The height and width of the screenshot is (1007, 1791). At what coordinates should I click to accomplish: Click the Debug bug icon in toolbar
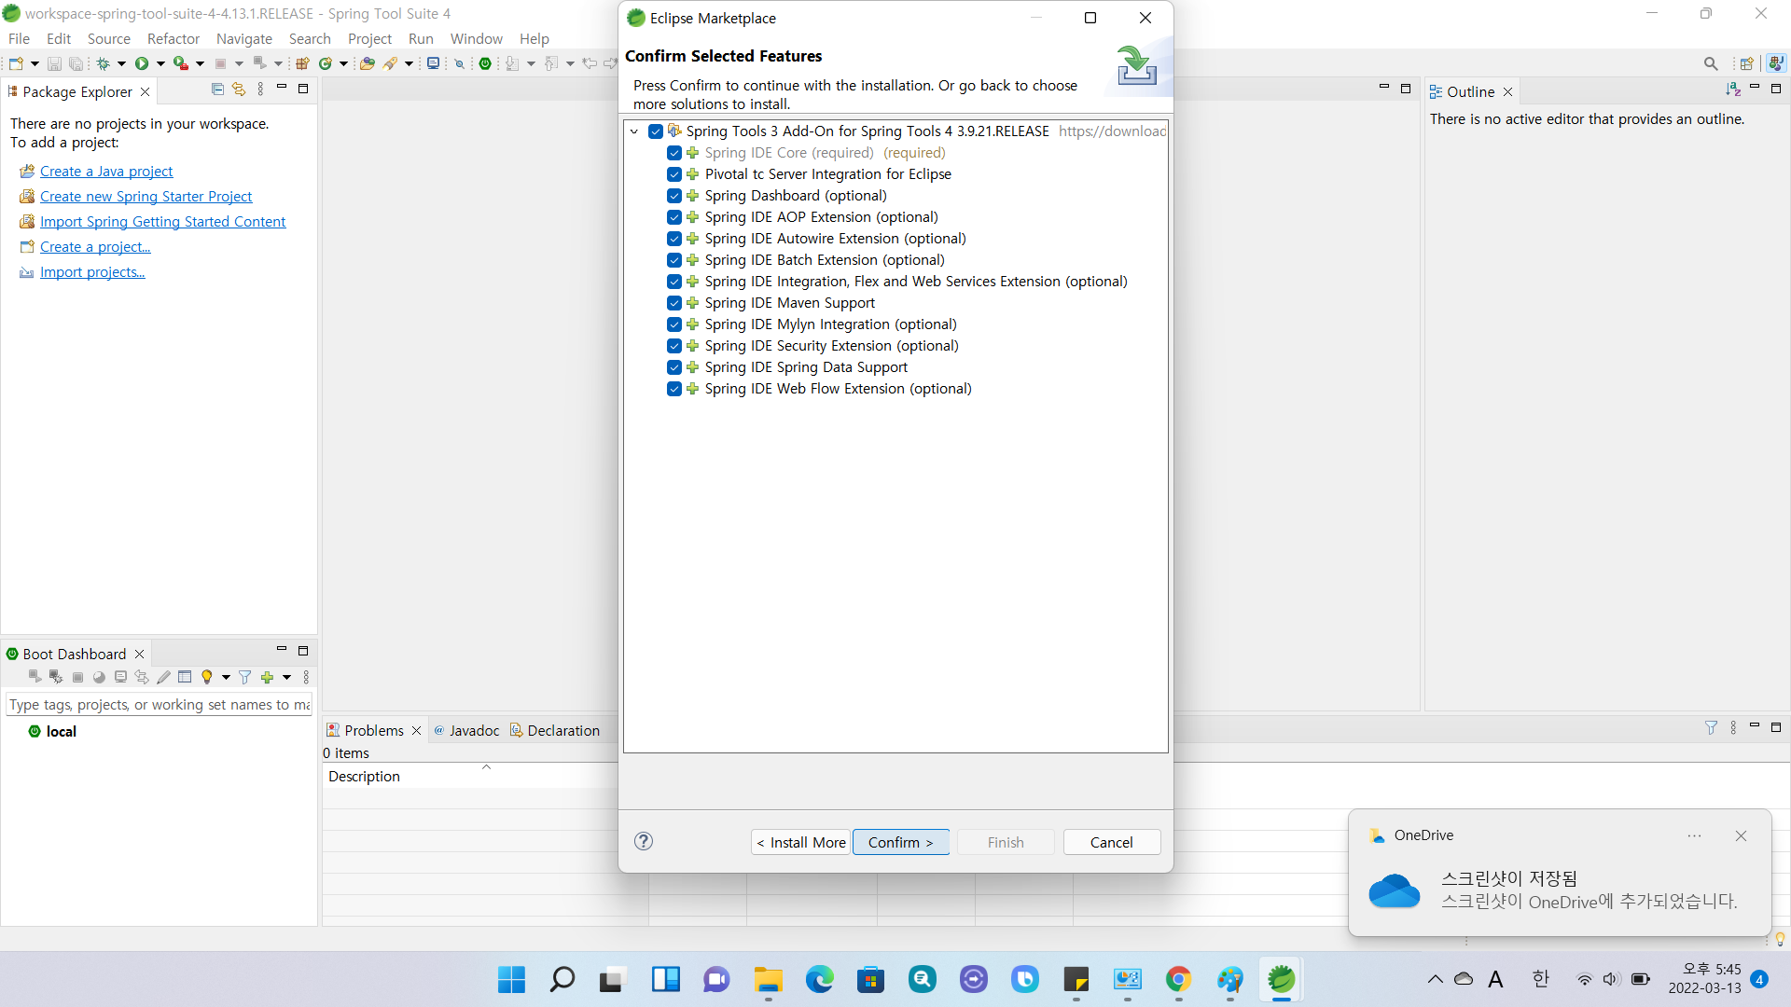[103, 63]
